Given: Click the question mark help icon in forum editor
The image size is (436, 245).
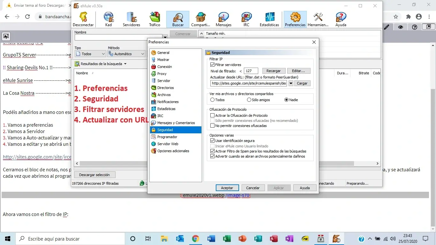Looking at the screenshot, I should pos(415,27).
